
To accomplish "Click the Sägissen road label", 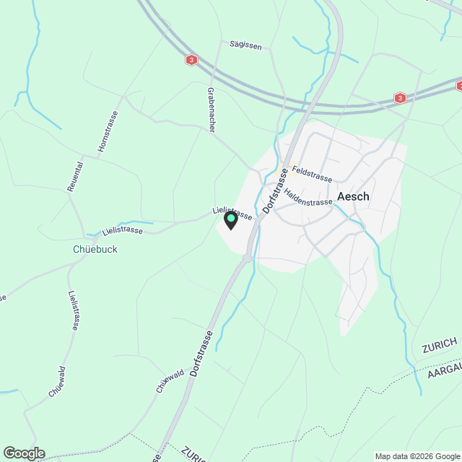I will coord(245,45).
